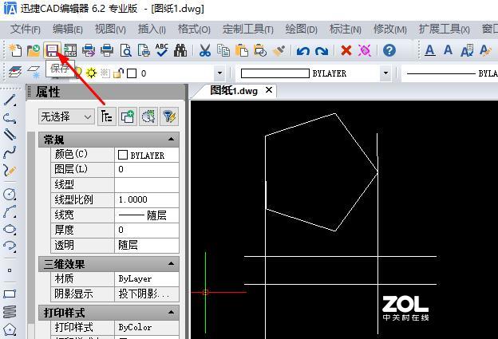
Task: Click the layer 0 color square swatch
Action: 132,73
